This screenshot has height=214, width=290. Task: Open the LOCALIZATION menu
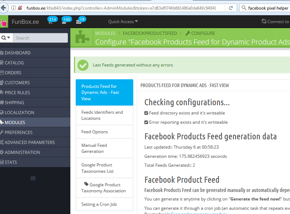(x=35, y=112)
